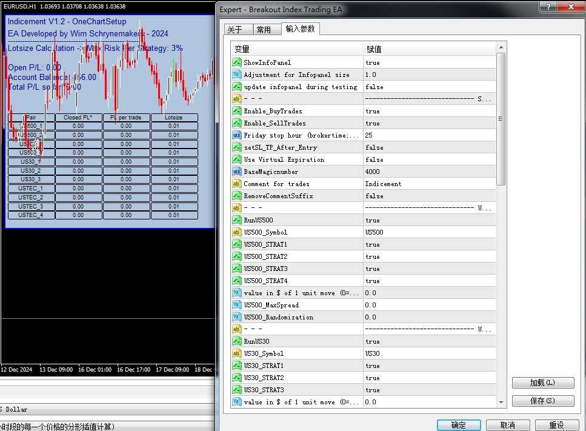The height and width of the screenshot is (431, 586).
Task: Click the RunUS30 parameter icon
Action: pos(237,341)
